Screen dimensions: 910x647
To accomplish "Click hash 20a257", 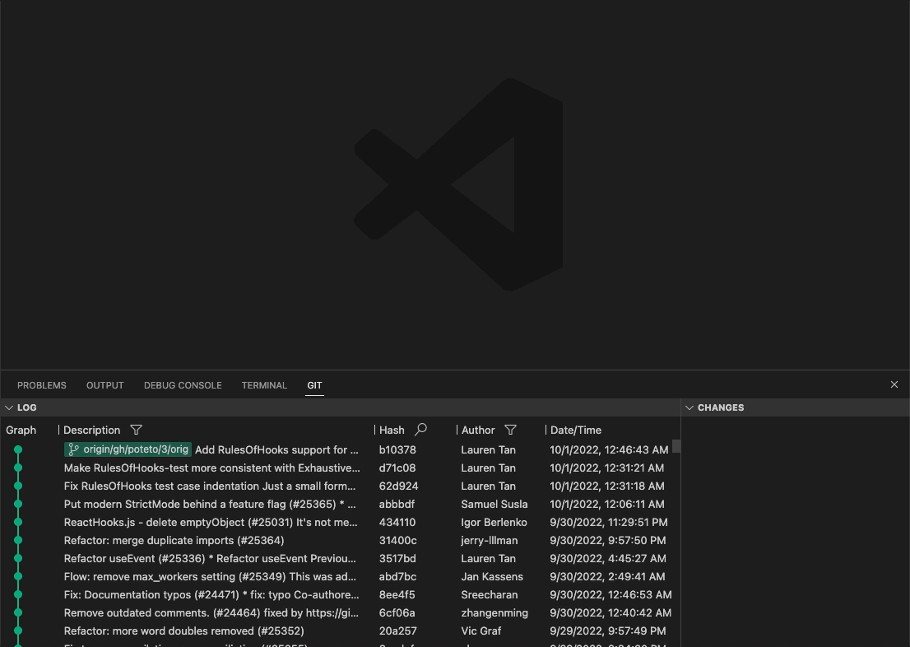I will 397,631.
